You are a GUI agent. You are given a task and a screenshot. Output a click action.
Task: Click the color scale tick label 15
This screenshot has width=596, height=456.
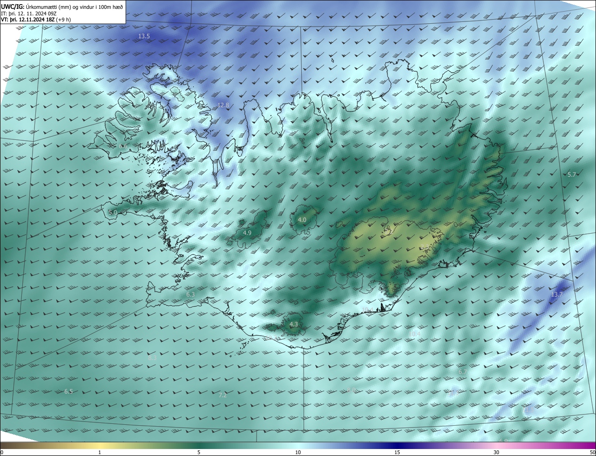tap(397, 452)
